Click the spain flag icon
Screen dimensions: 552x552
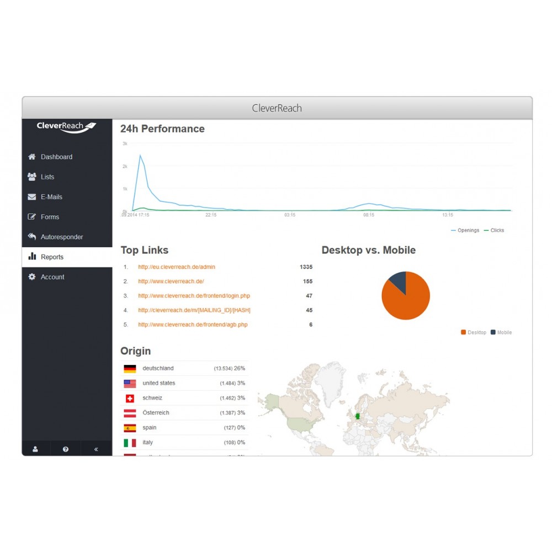tap(130, 428)
